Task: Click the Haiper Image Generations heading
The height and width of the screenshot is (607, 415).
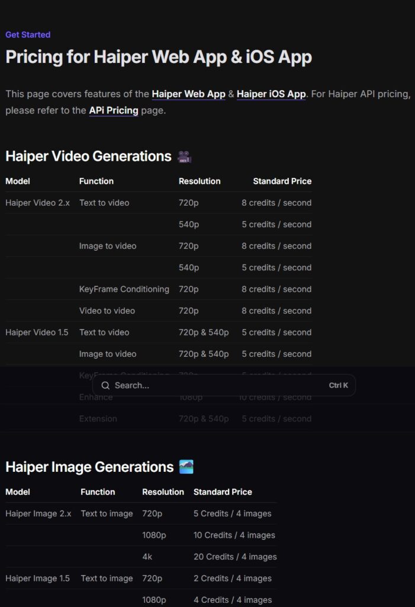Action: (x=89, y=467)
